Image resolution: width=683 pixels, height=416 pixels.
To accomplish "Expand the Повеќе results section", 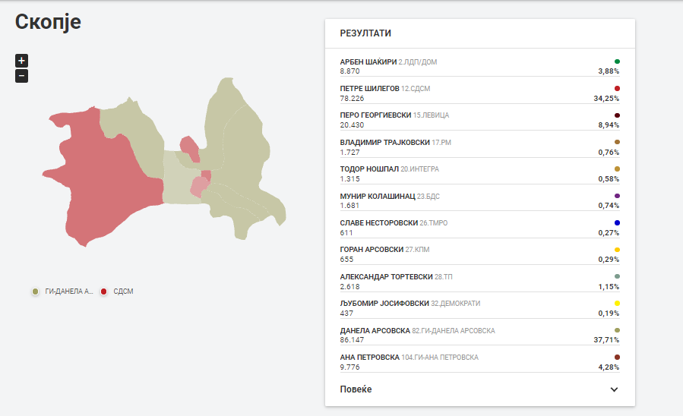I will (x=479, y=389).
